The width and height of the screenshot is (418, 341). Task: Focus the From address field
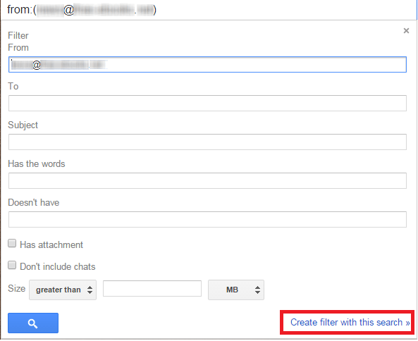pyautogui.click(x=207, y=65)
